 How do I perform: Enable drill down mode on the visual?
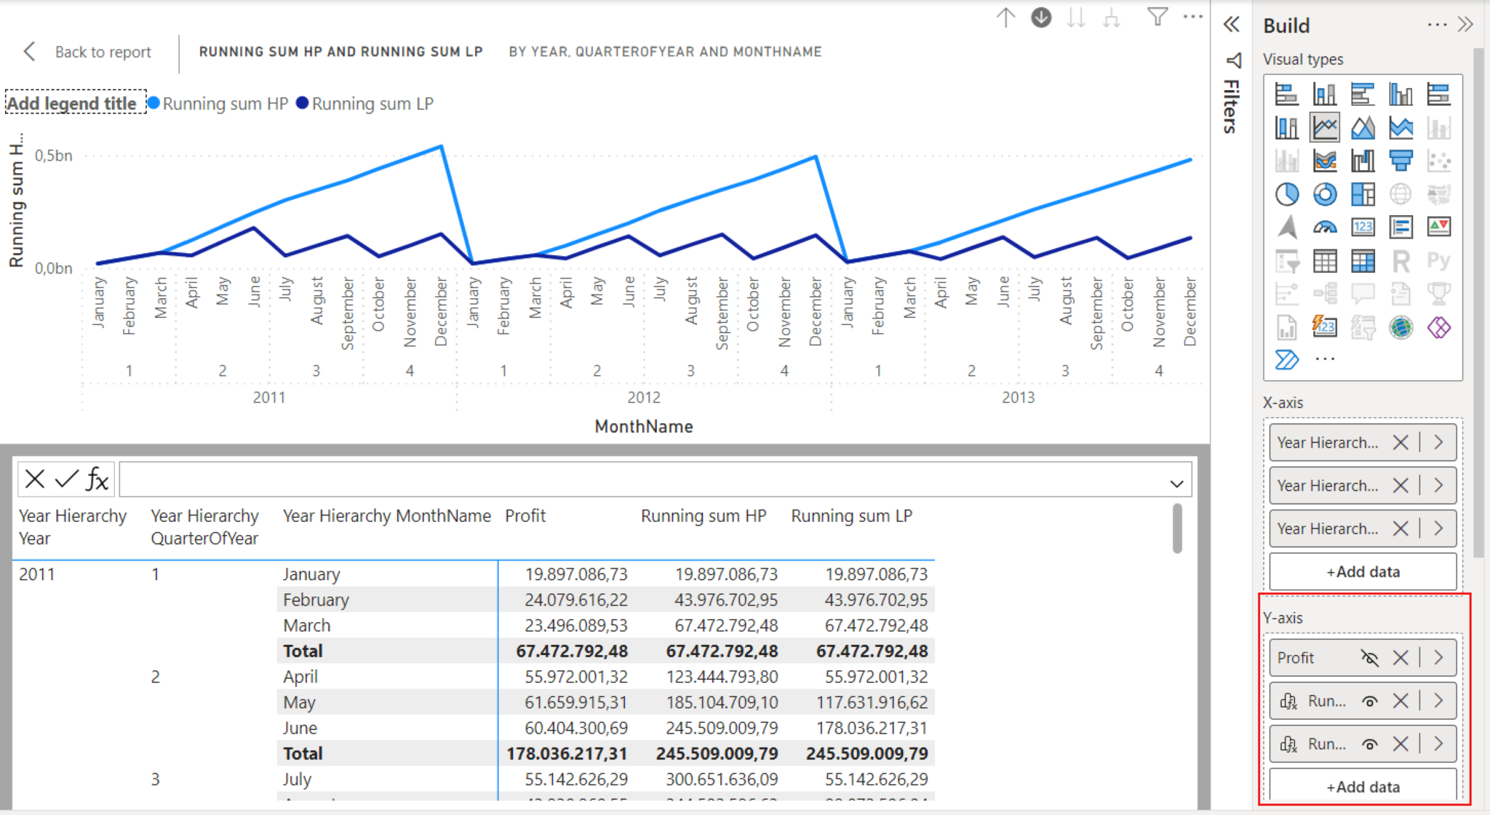pyautogui.click(x=1041, y=17)
